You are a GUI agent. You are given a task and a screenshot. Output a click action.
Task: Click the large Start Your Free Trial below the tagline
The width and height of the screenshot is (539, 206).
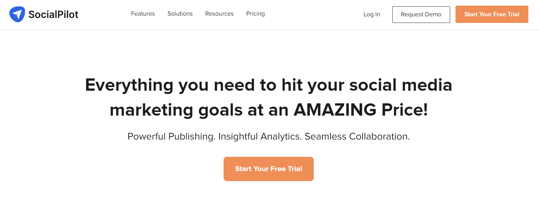[269, 169]
